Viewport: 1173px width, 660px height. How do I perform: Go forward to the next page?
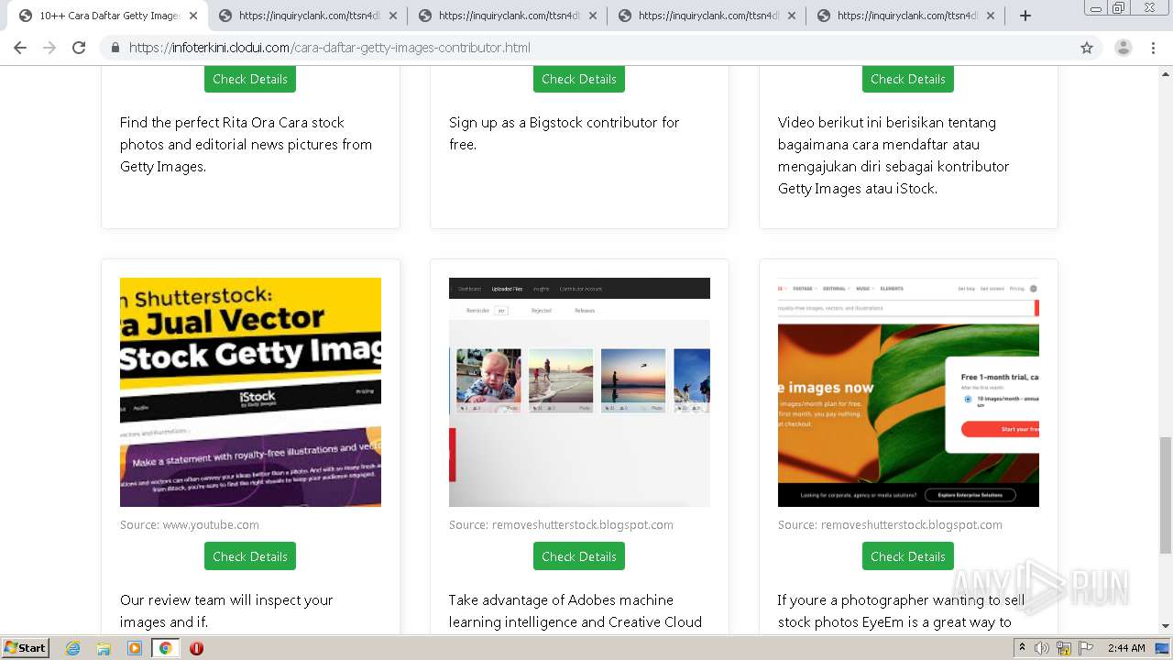coord(49,48)
